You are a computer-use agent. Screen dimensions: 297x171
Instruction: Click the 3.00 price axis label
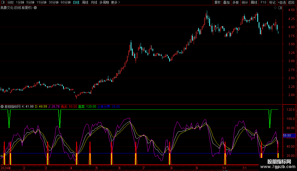click(x=291, y=61)
